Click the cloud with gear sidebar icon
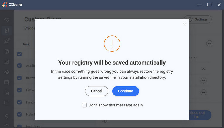Image resolution: width=224 pixels, height=128 pixels. pyautogui.click(x=6, y=72)
